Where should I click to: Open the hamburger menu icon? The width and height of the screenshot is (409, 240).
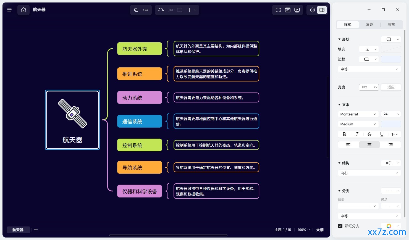(x=9, y=10)
